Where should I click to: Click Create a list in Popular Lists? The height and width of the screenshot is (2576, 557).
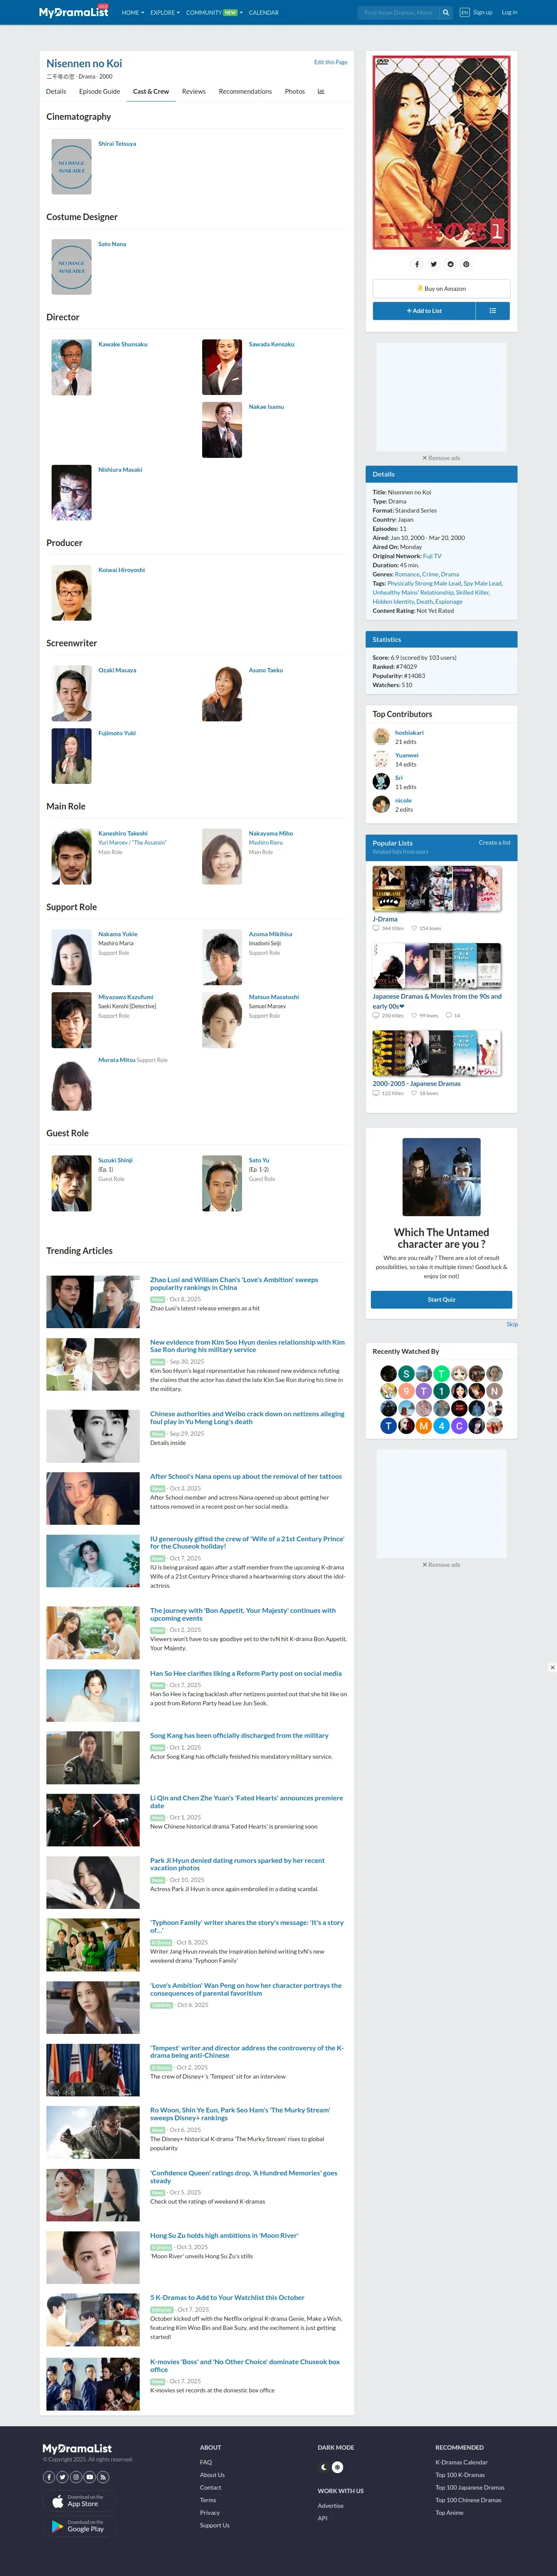[494, 842]
